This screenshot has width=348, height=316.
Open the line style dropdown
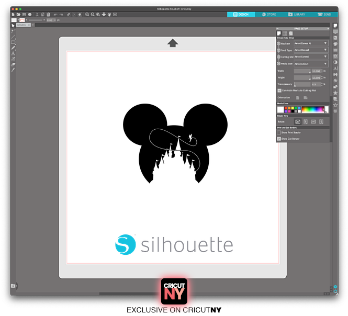click(x=37, y=20)
